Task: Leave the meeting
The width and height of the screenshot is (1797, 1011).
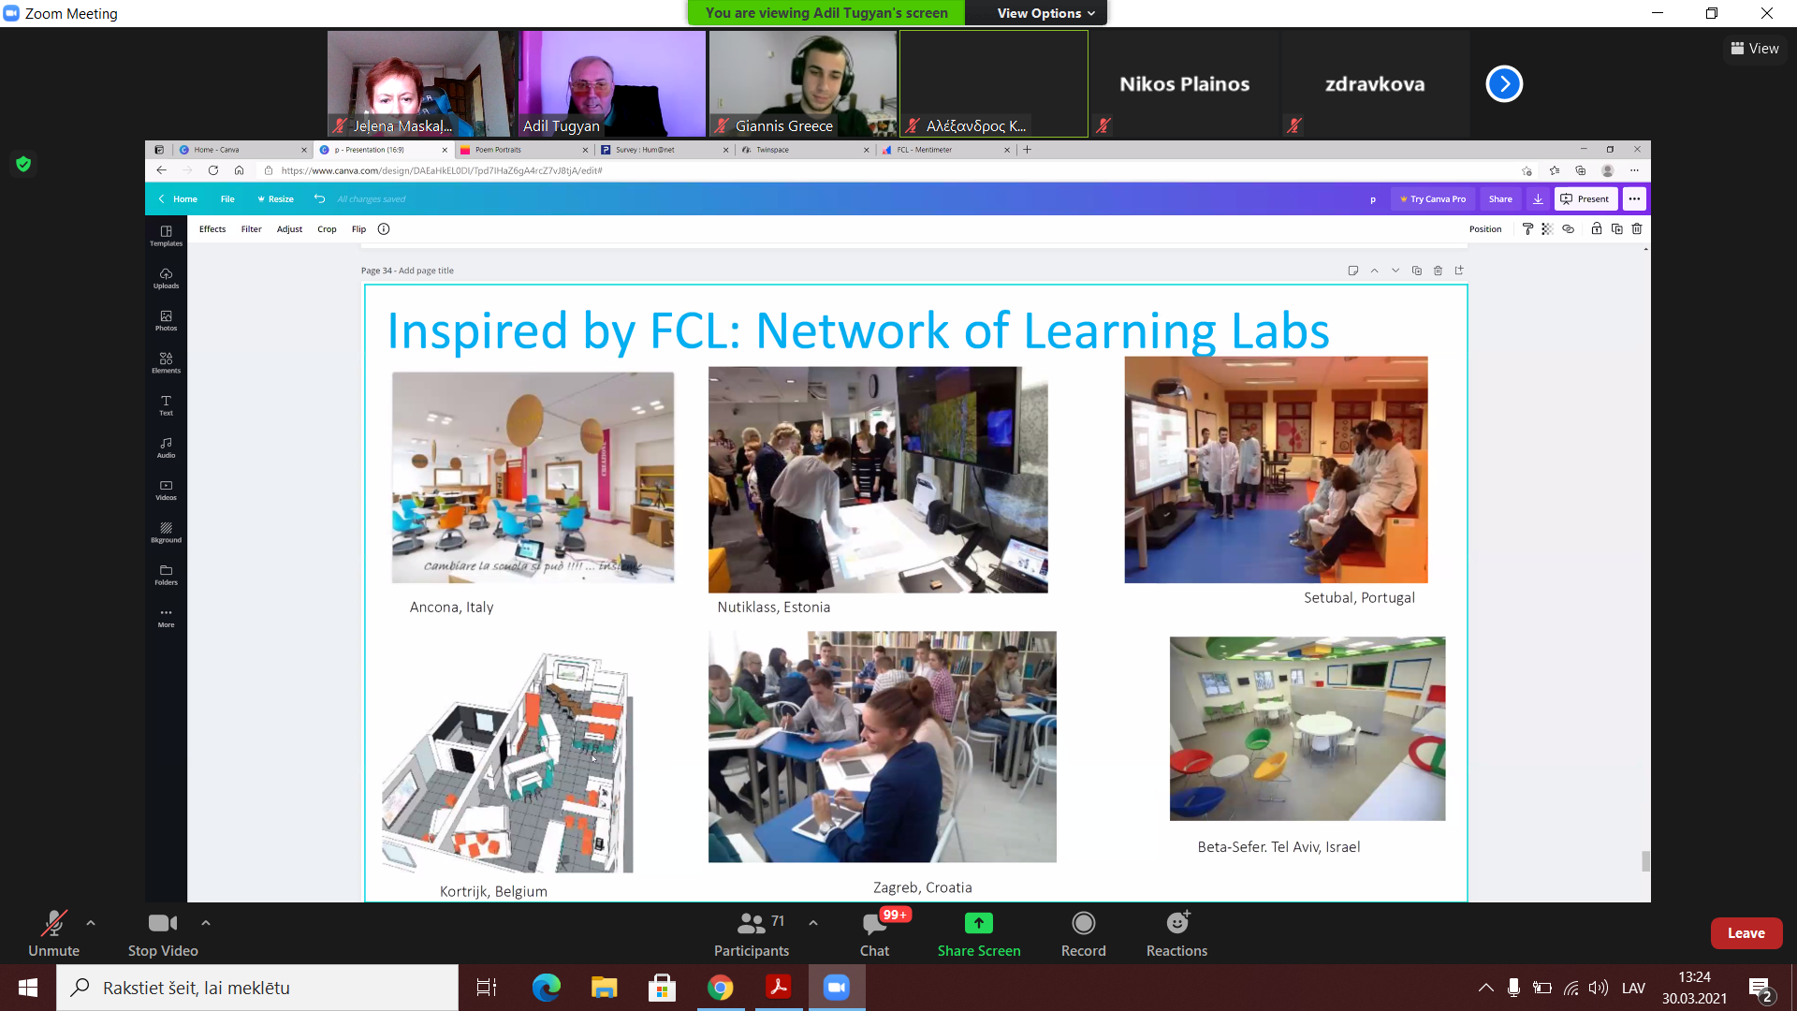Action: (x=1746, y=933)
